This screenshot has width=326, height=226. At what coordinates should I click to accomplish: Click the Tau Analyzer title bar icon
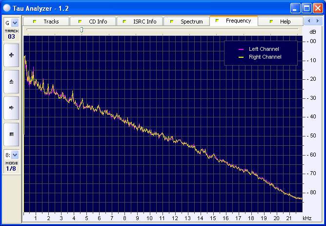7,8
